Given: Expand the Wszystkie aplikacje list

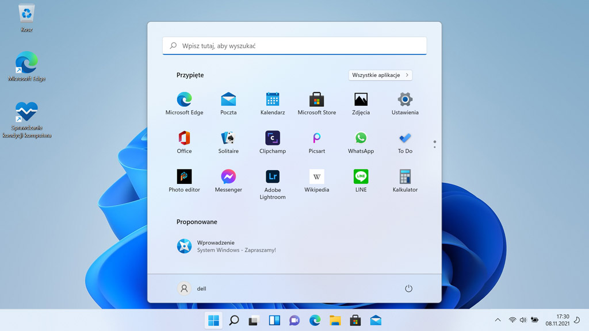Looking at the screenshot, I should tap(380, 75).
